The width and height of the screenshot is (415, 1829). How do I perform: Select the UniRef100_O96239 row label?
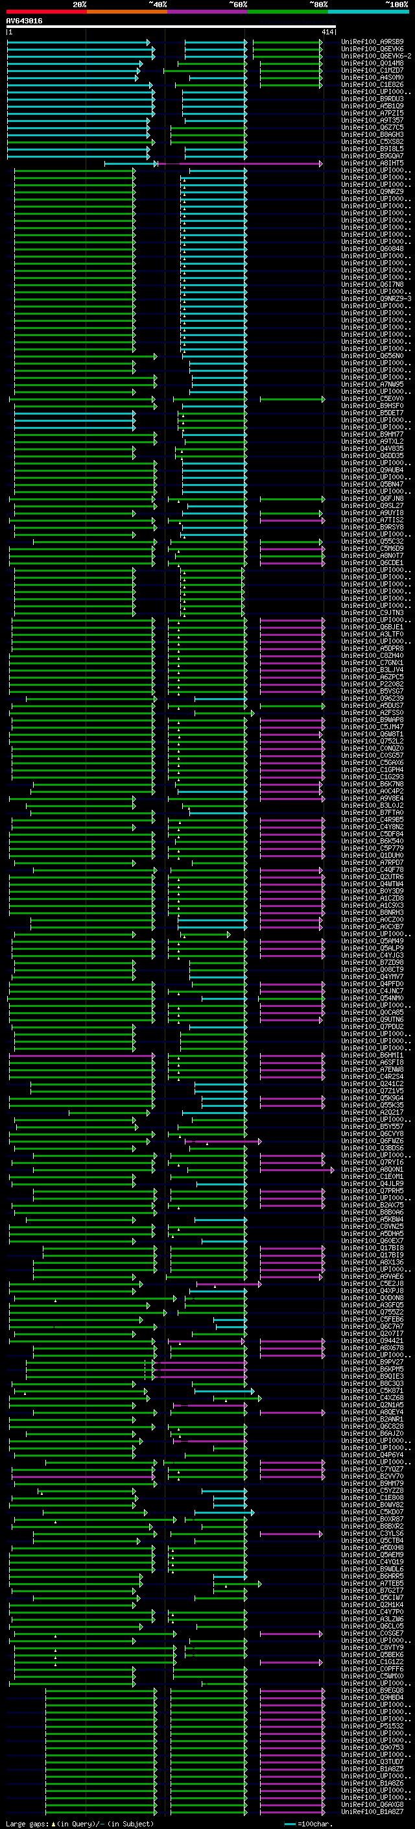tap(372, 699)
